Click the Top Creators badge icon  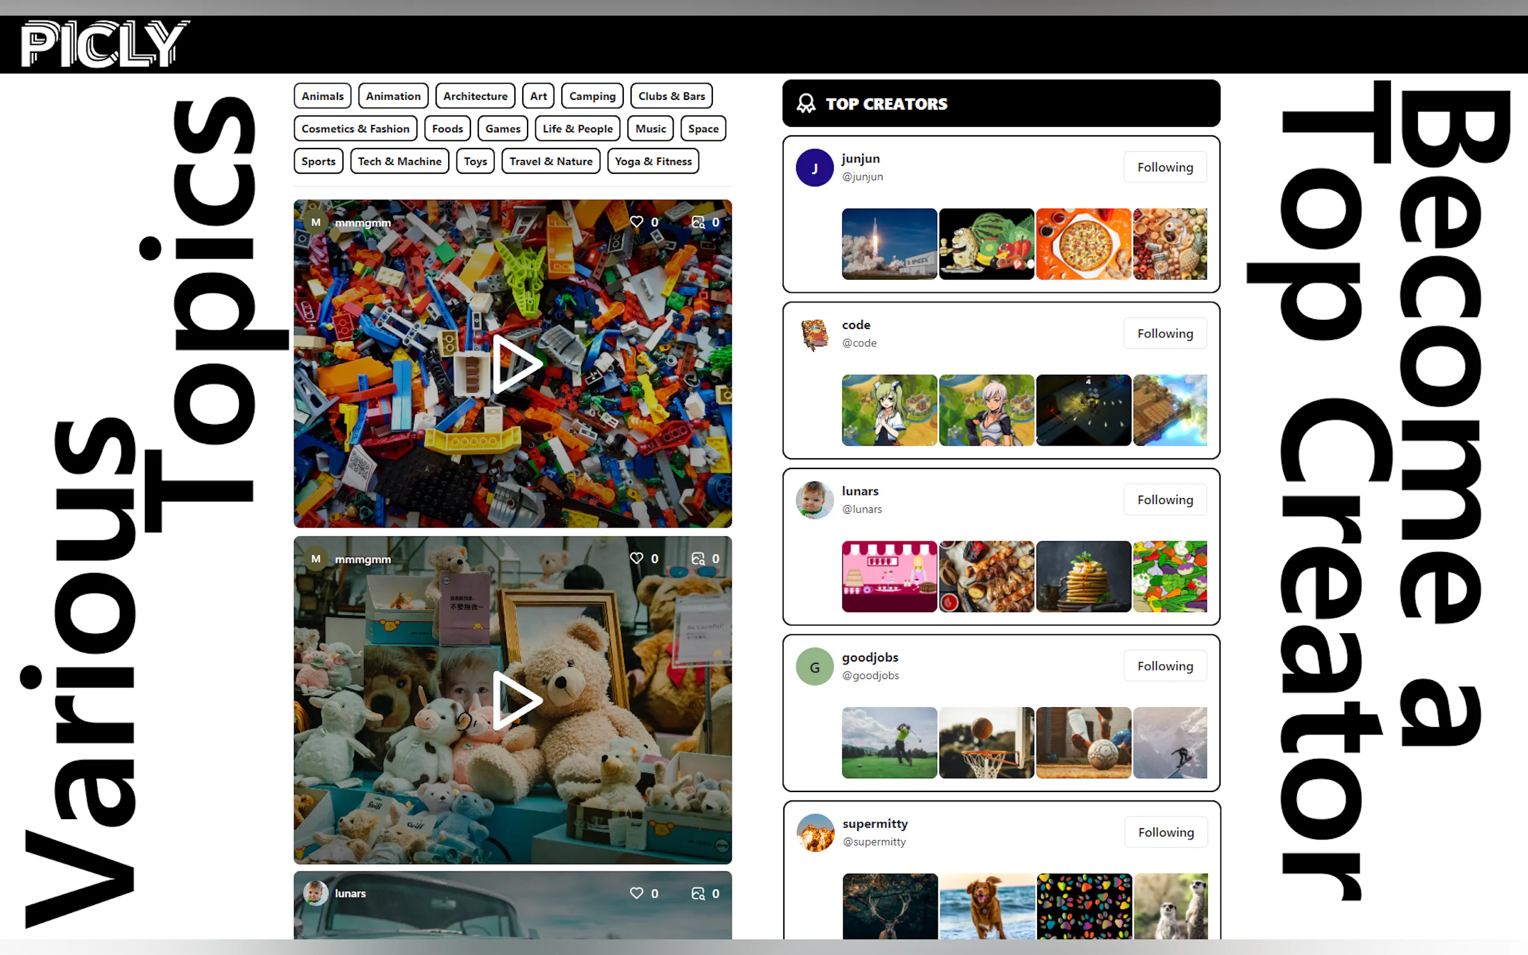click(806, 103)
